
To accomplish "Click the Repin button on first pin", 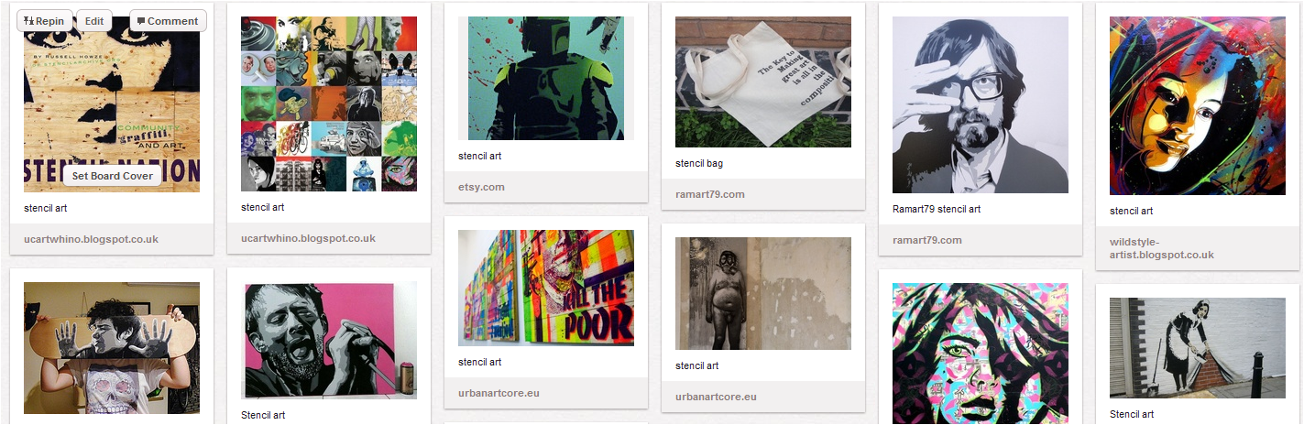I will point(45,21).
